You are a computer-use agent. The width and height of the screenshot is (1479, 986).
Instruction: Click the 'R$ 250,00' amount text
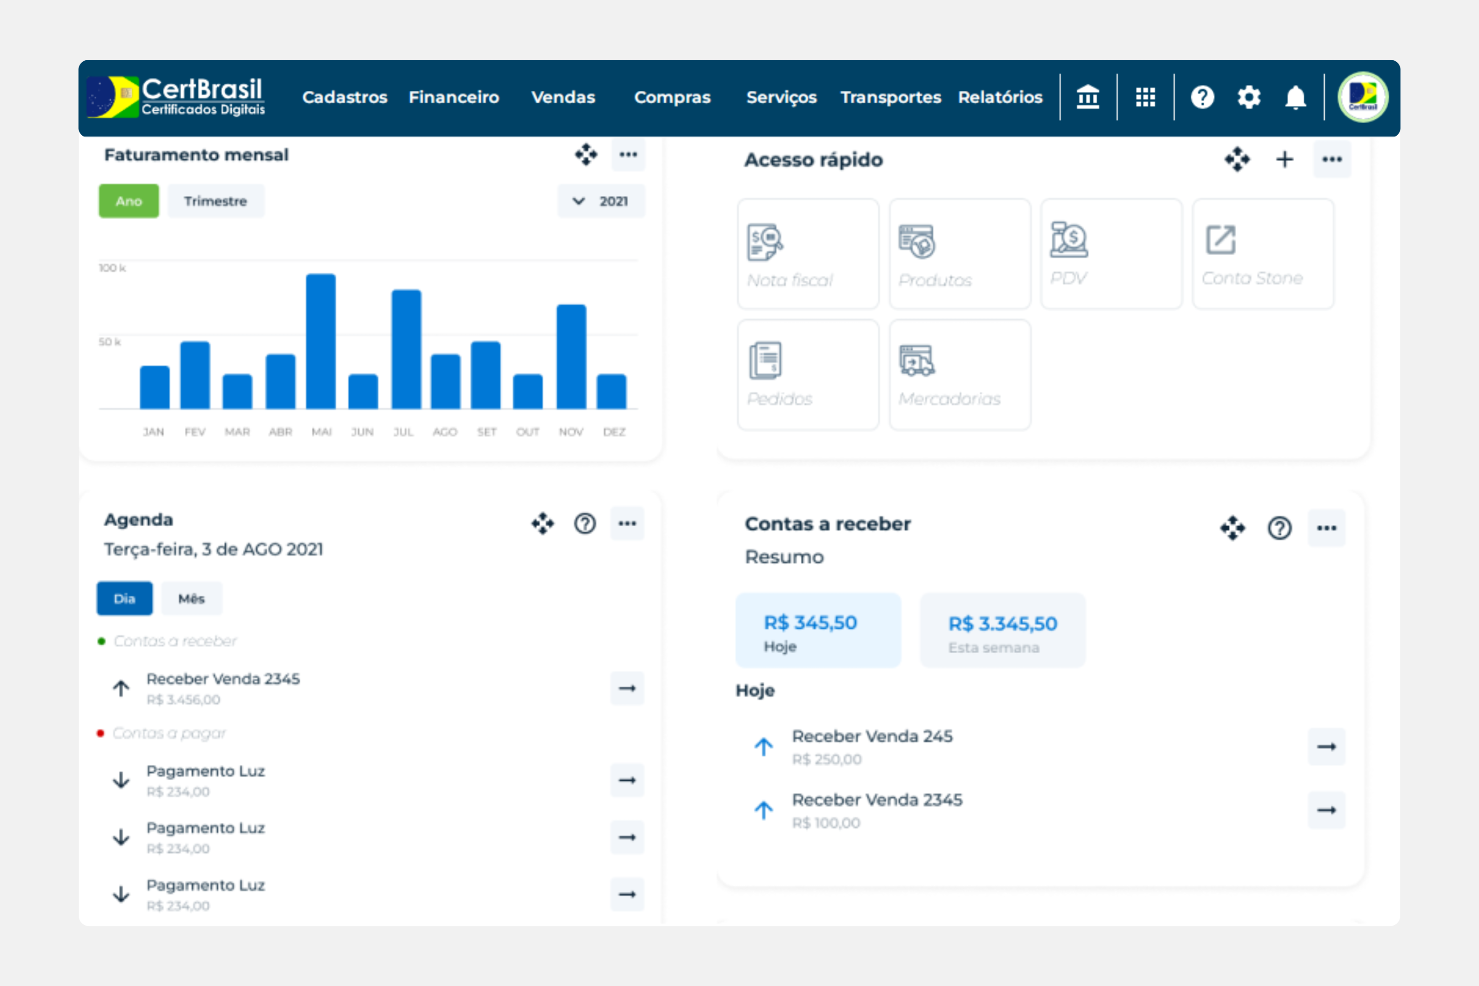tap(827, 759)
